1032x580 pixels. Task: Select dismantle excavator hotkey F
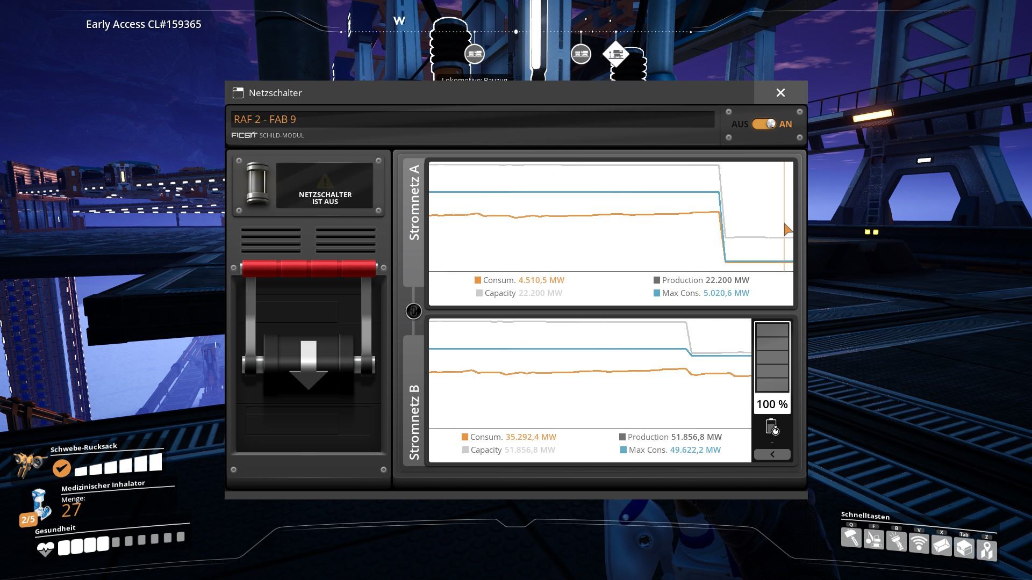[x=874, y=539]
